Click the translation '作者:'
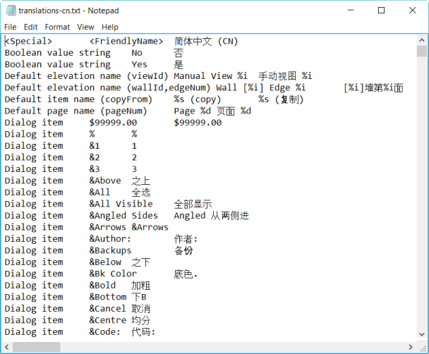Viewport: 429px width, 354px height. click(x=186, y=239)
